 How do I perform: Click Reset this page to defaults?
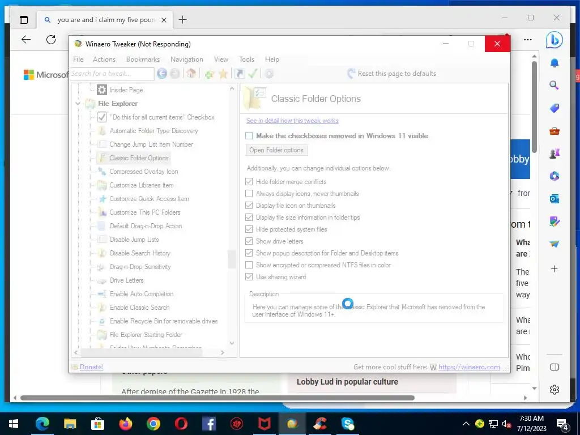tap(392, 74)
